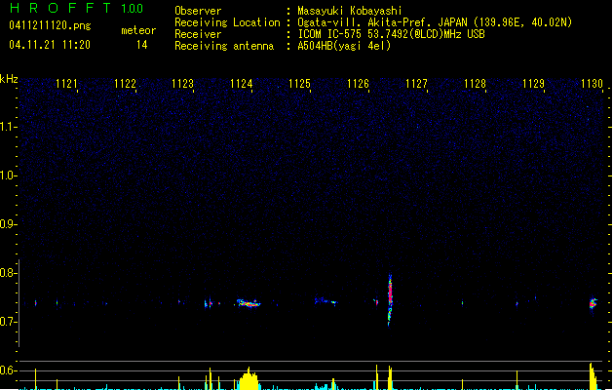Click the tall vertical meteor echo near 1126
613x390 pixels.
(x=390, y=300)
